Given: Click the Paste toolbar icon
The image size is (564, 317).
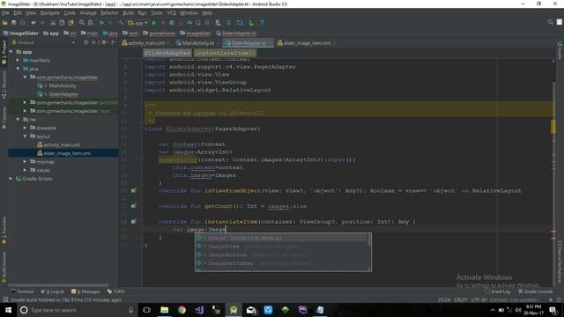Looking at the screenshot, I should 70,23.
